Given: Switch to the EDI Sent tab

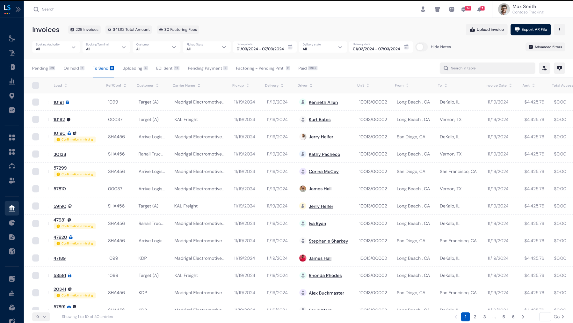Looking at the screenshot, I should pos(168,68).
